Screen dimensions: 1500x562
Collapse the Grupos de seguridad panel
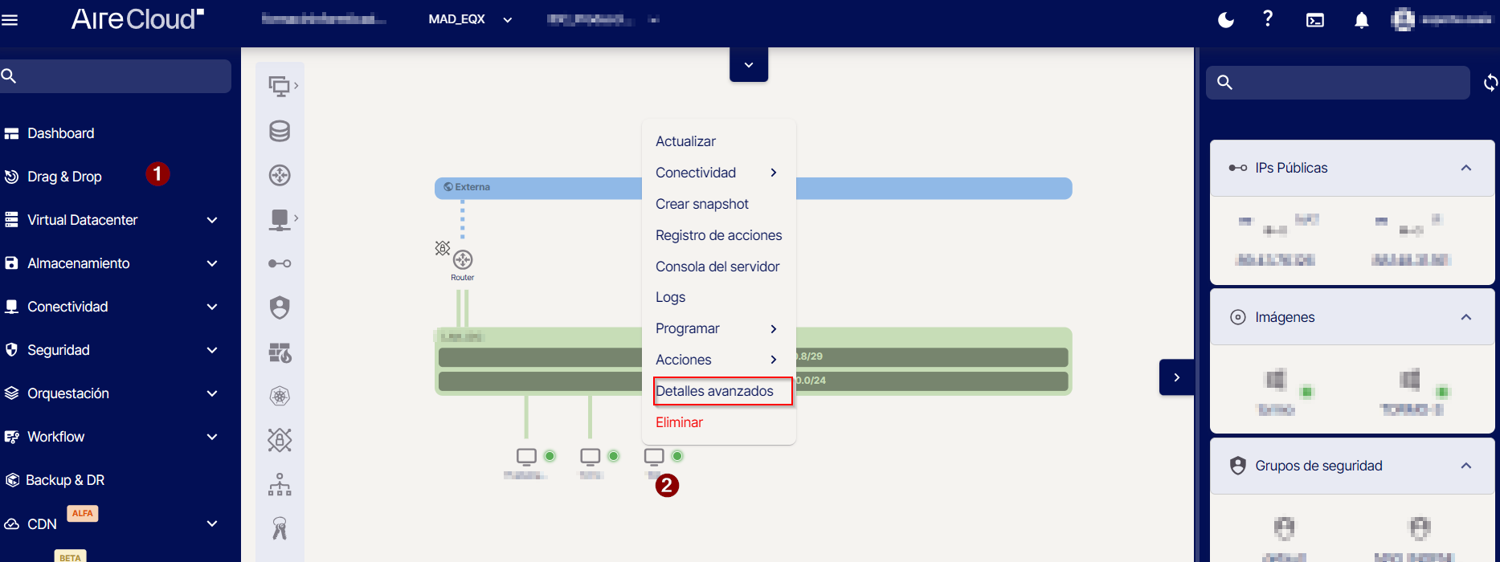pos(1466,466)
